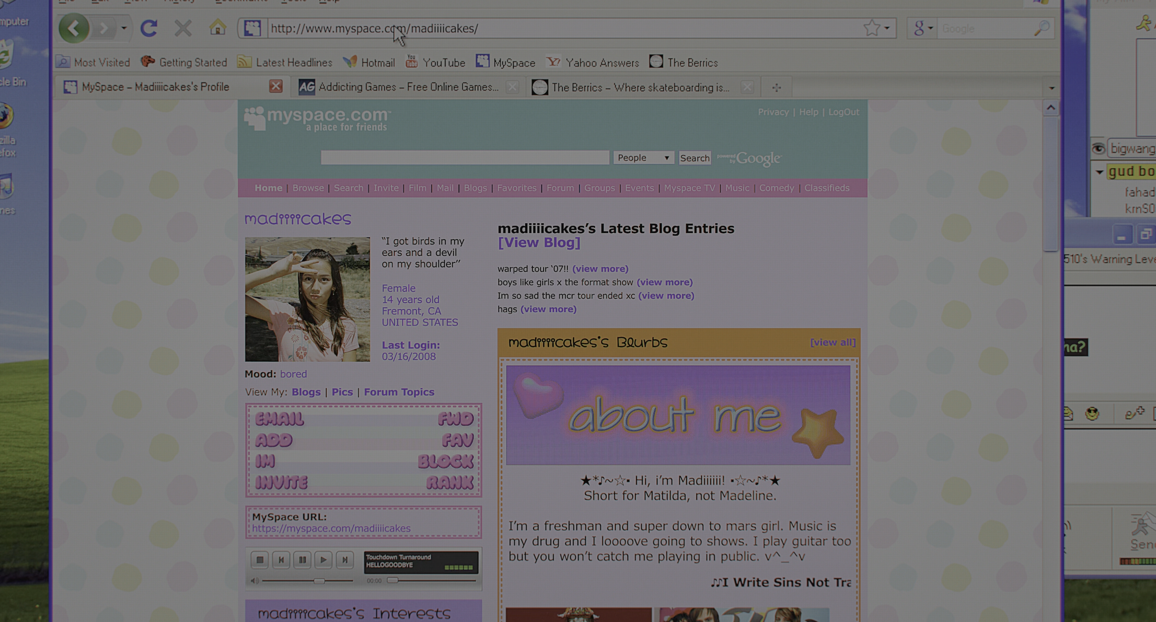Skip to next track in music player
Image resolution: width=1156 pixels, height=622 pixels.
pyautogui.click(x=345, y=560)
